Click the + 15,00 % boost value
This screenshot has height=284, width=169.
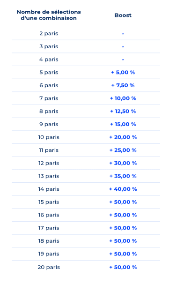(123, 124)
